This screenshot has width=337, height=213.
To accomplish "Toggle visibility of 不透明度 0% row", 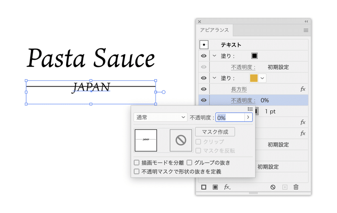I will click(203, 100).
